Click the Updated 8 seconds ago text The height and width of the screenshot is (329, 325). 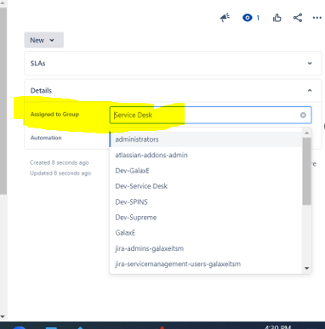coord(60,173)
